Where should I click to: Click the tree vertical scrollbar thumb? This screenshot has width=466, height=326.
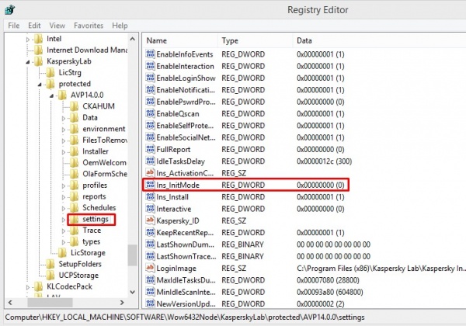click(x=133, y=255)
